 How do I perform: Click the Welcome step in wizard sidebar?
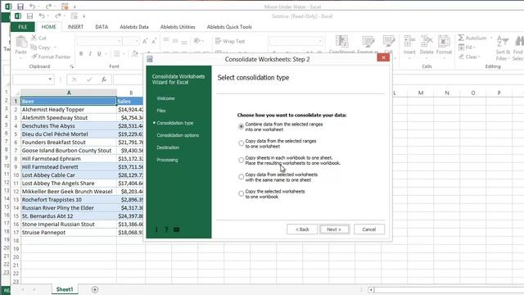coord(165,98)
